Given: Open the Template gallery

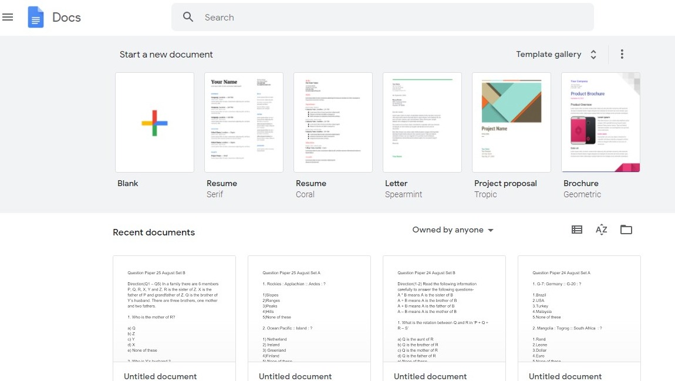Looking at the screenshot, I should point(549,54).
